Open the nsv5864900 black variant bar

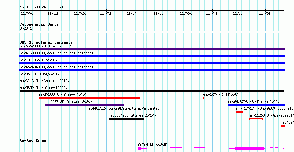[126, 119]
